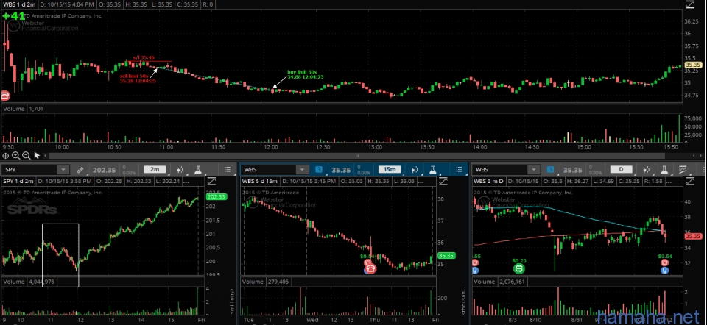Click the 35.35 price tag on main chart axis

pos(694,65)
